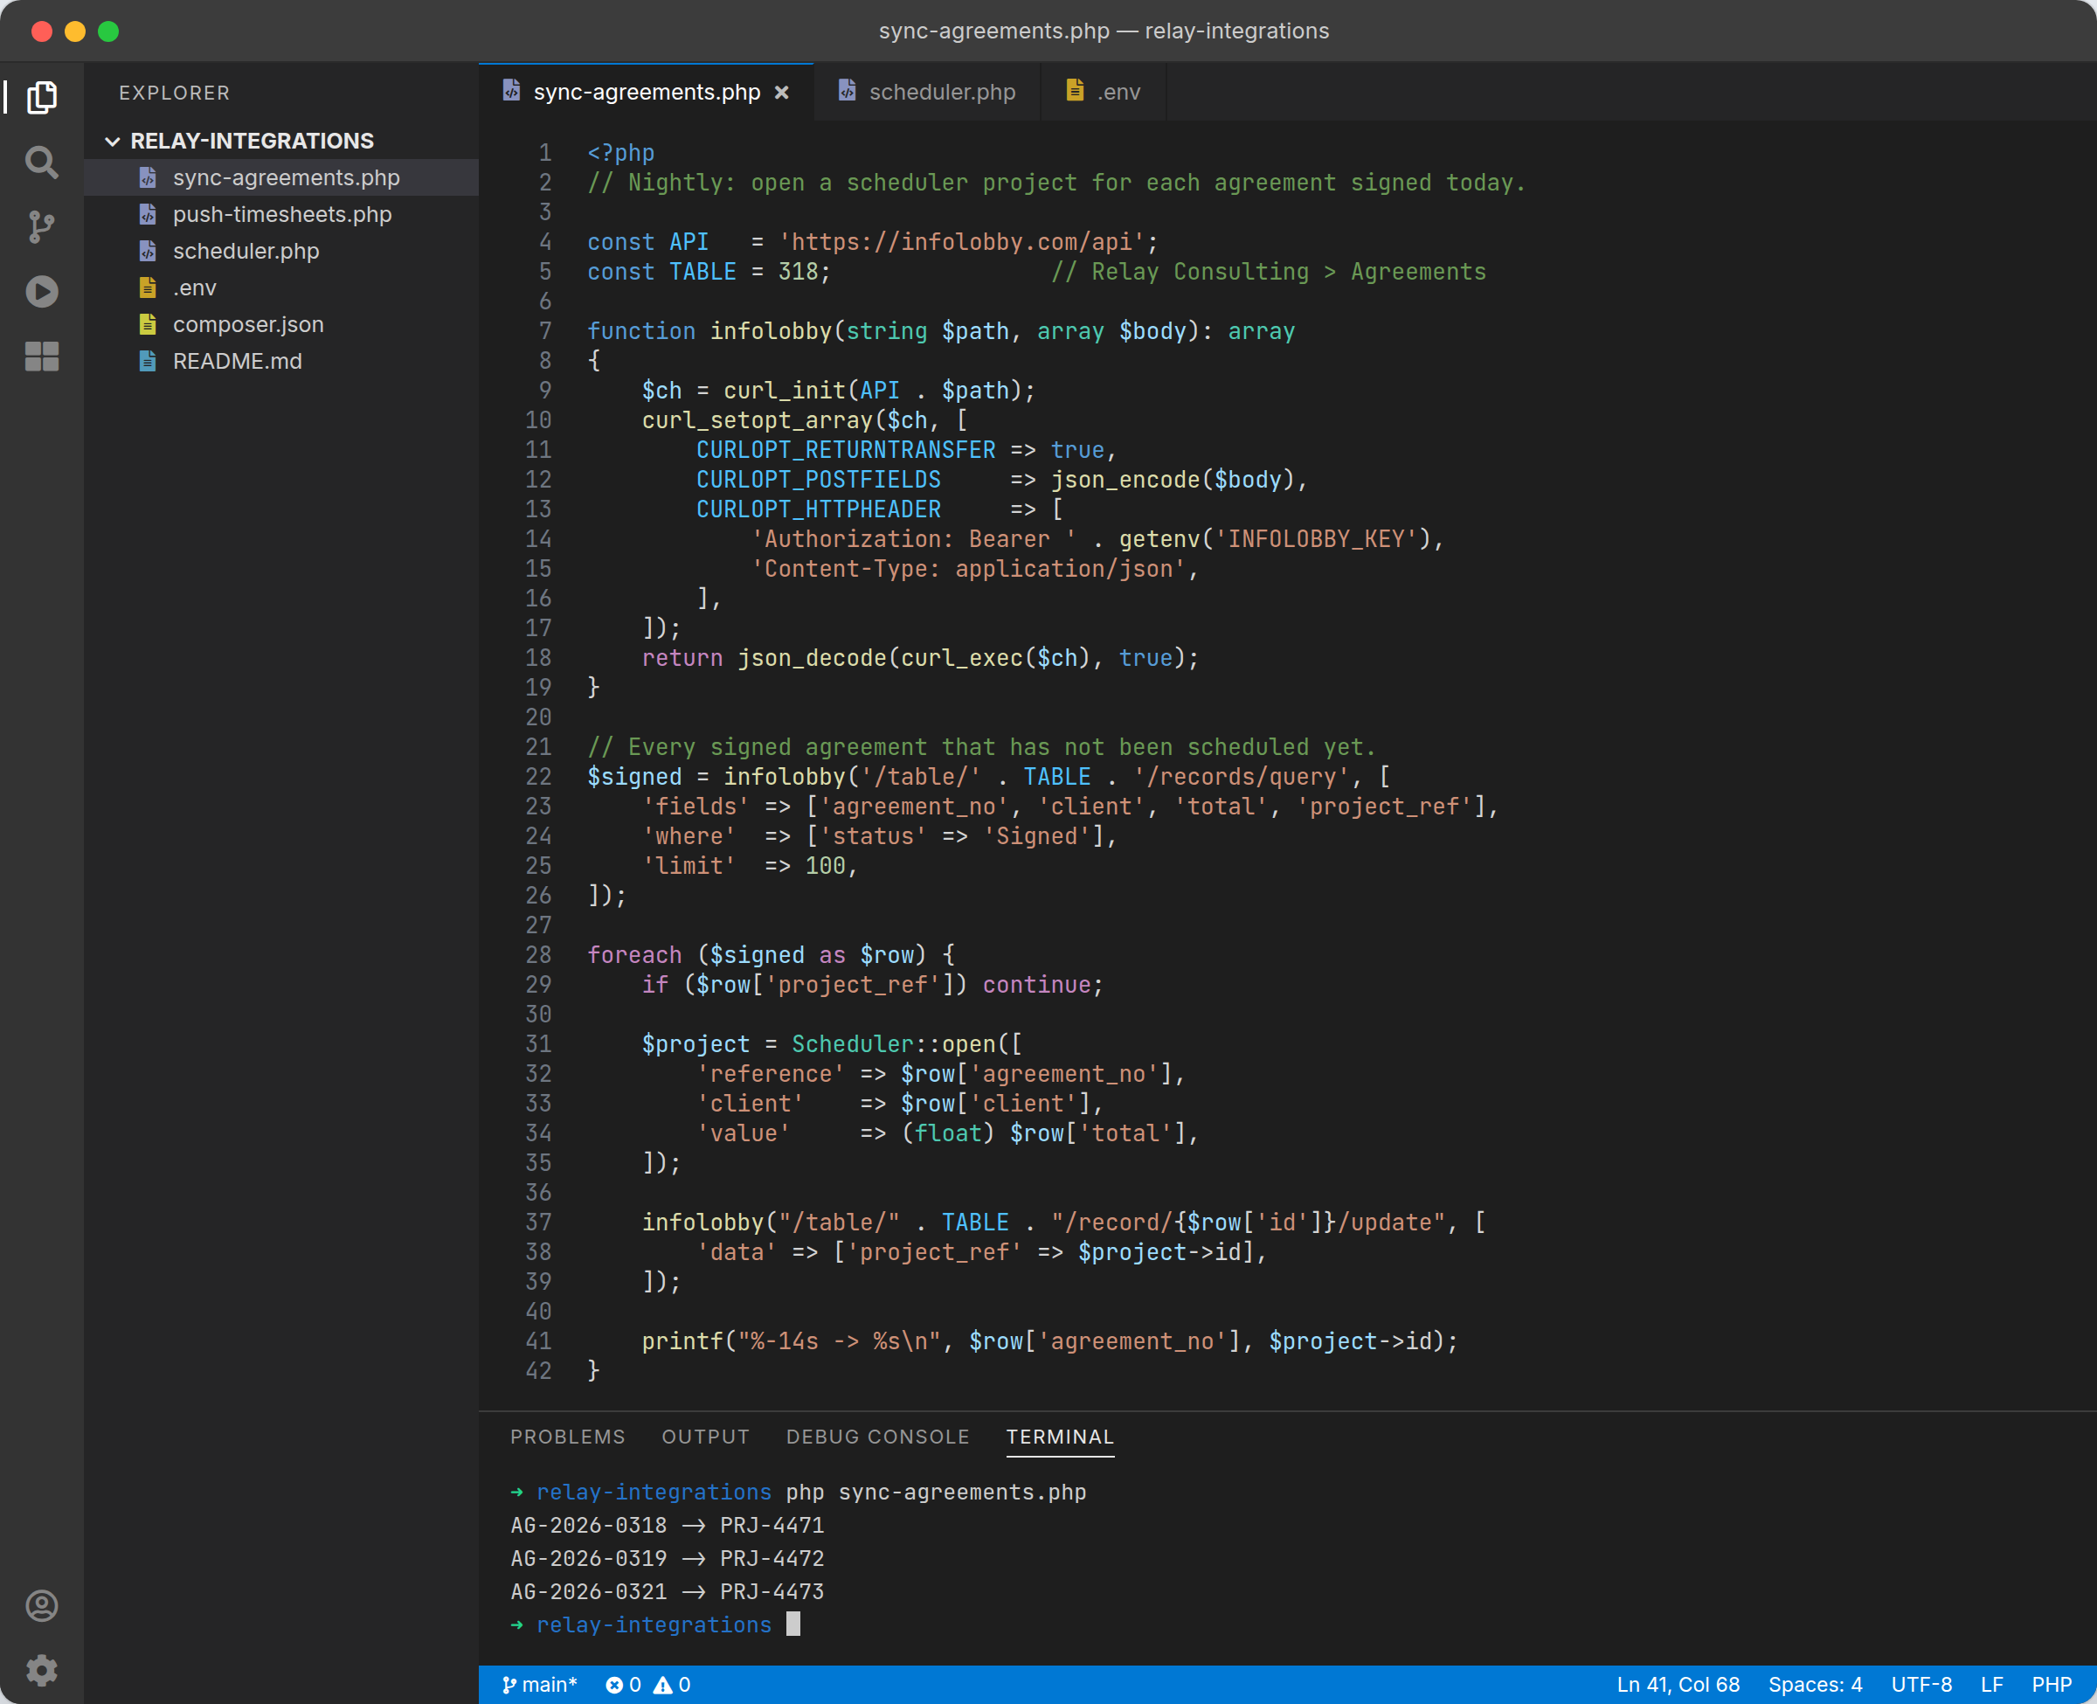Click the Spaces: 4 indentation status item
Image resolution: width=2097 pixels, height=1704 pixels.
[1816, 1685]
